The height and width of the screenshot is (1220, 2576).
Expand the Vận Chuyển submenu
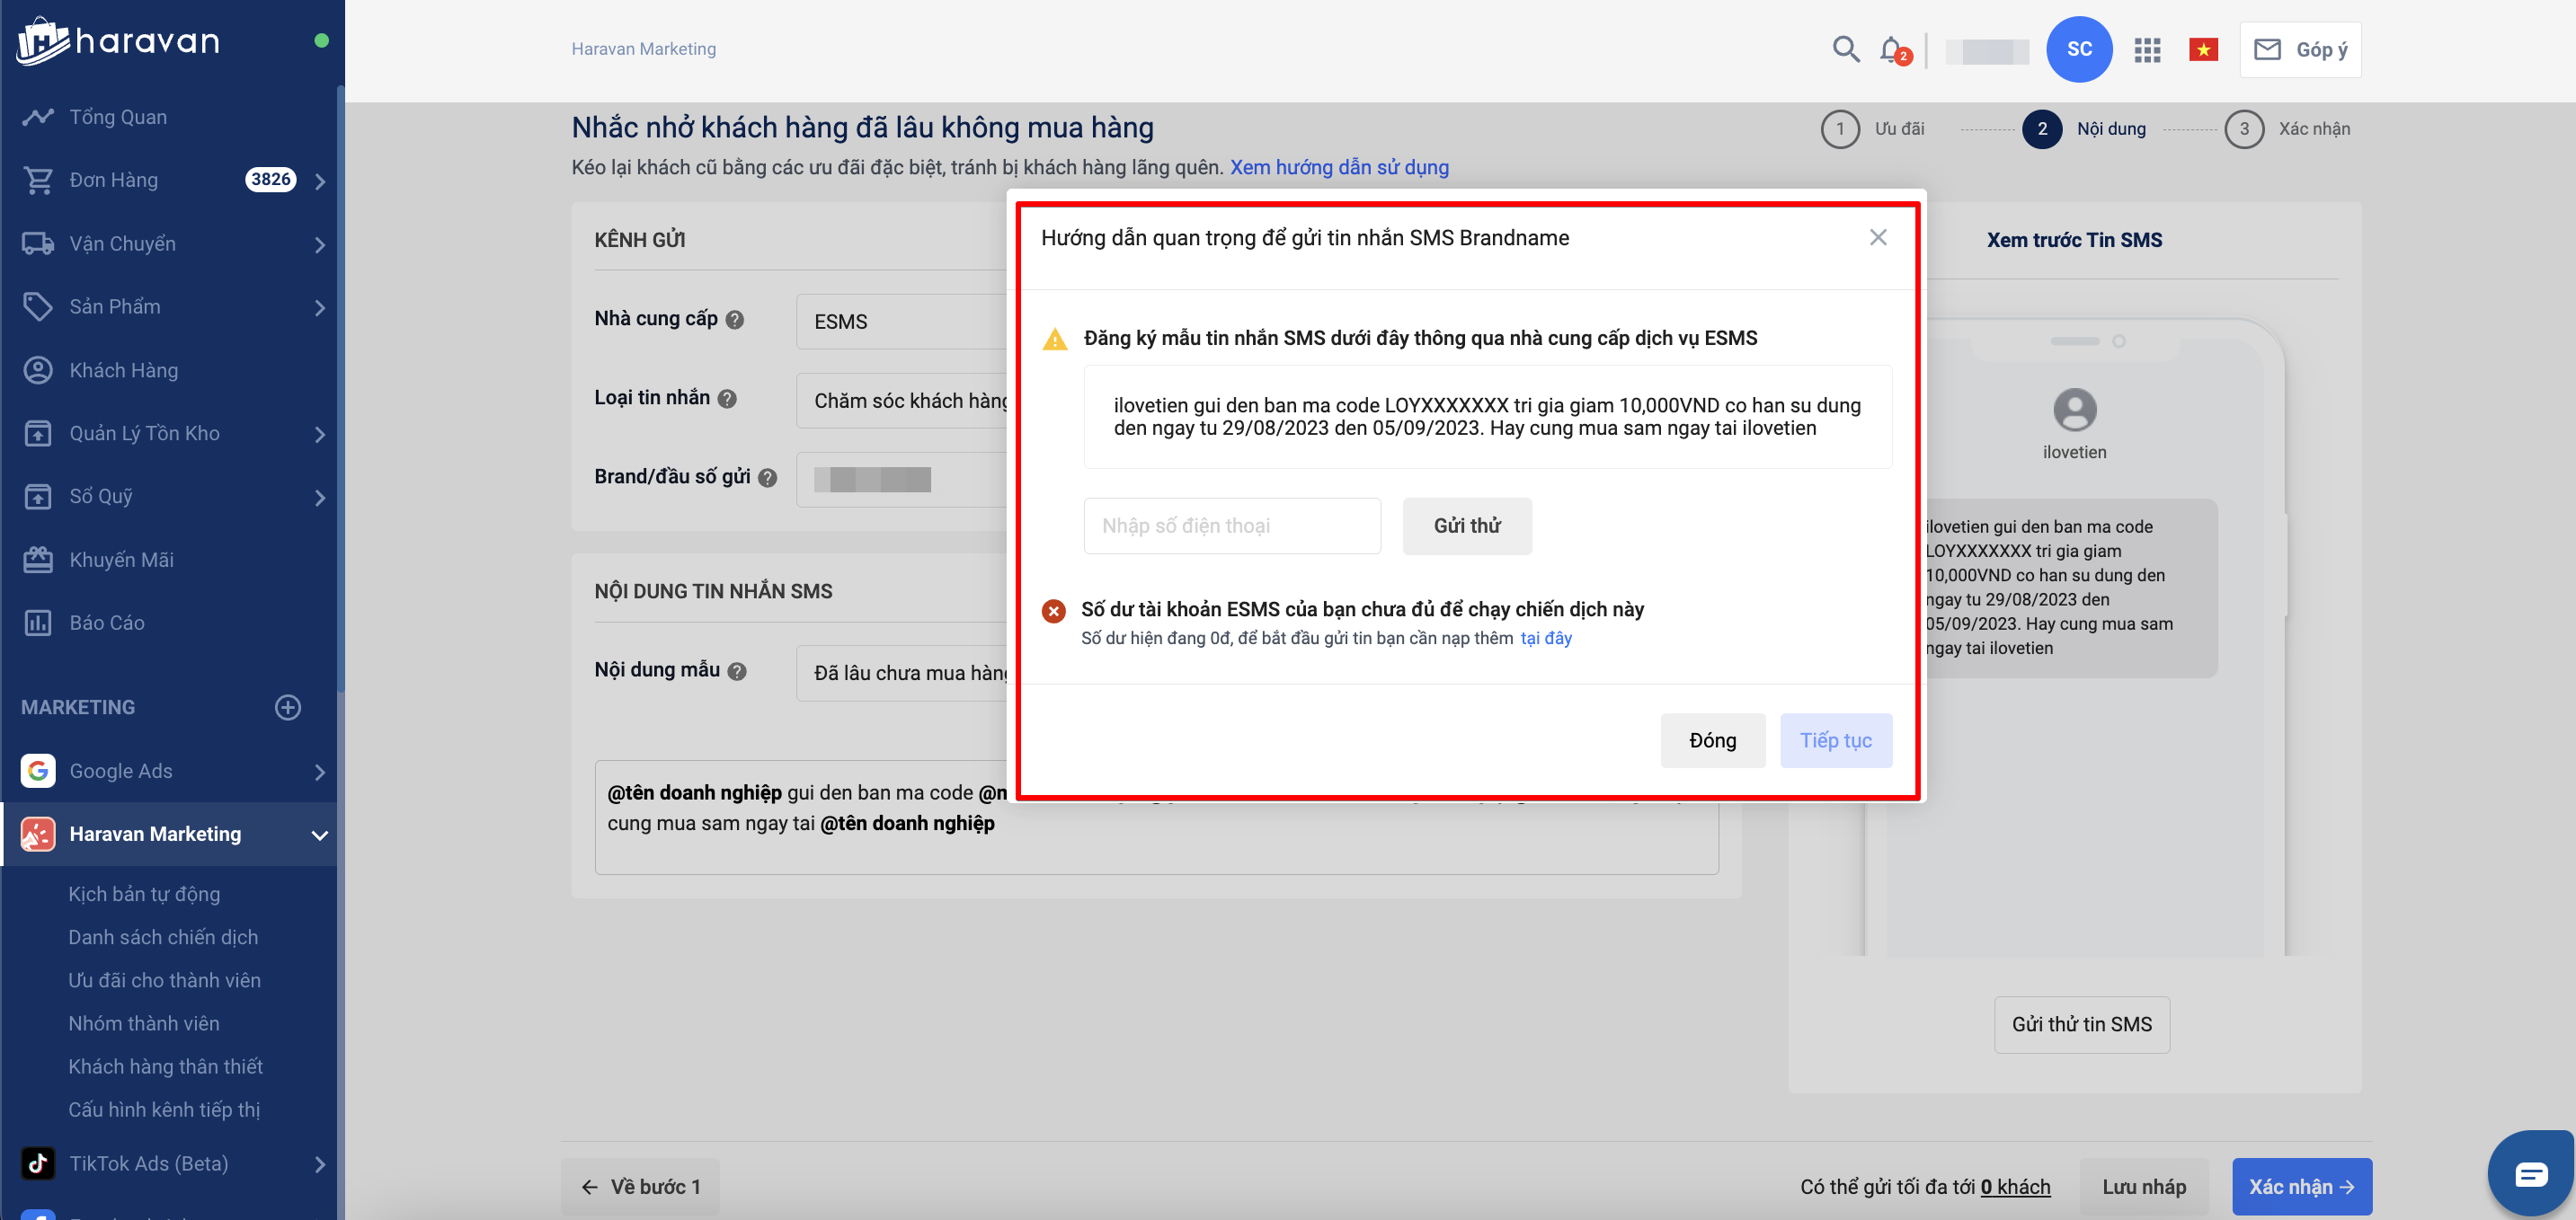click(320, 244)
